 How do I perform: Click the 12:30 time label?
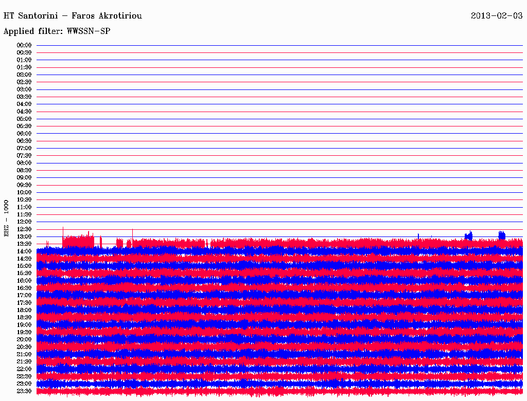pos(24,229)
